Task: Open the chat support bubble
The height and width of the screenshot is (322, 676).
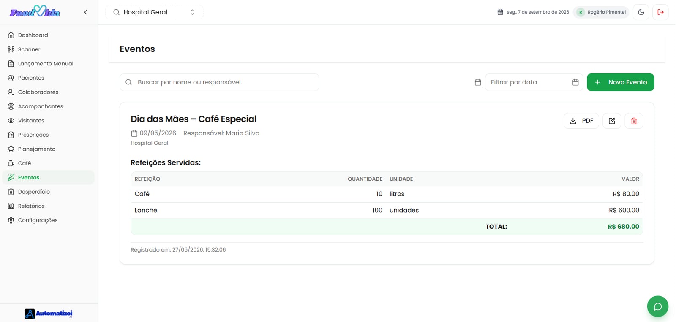Action: click(x=658, y=306)
